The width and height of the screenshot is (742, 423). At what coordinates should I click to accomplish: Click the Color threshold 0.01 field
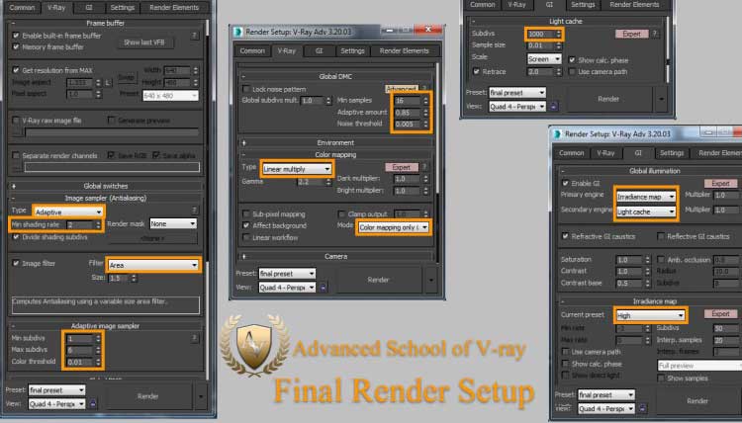point(79,362)
